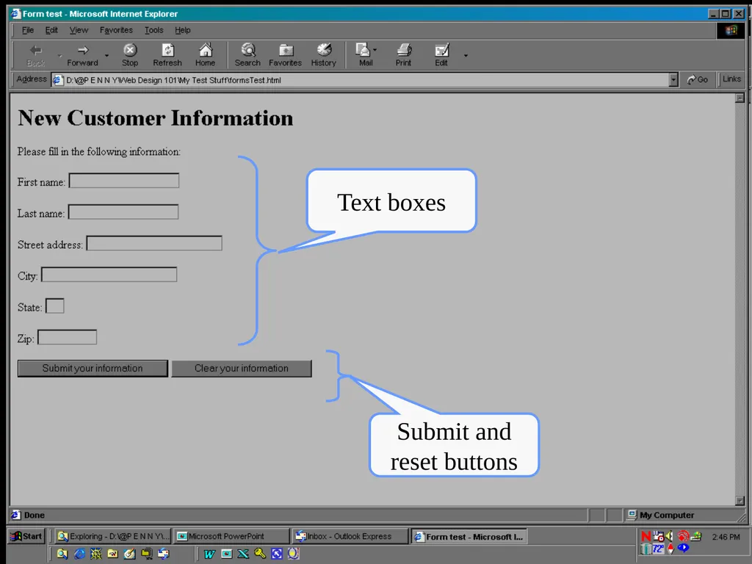The image size is (752, 564).
Task: Click the Refresh page icon
Action: (x=167, y=50)
